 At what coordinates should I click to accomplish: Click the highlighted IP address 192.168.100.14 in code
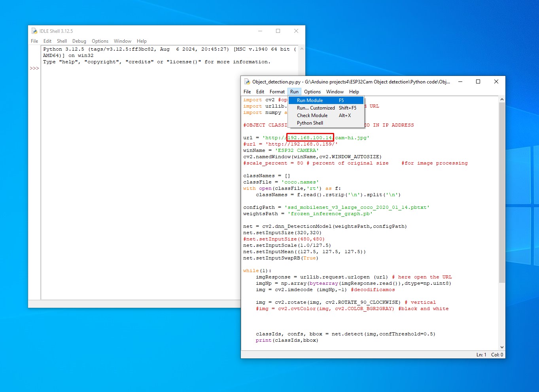310,138
